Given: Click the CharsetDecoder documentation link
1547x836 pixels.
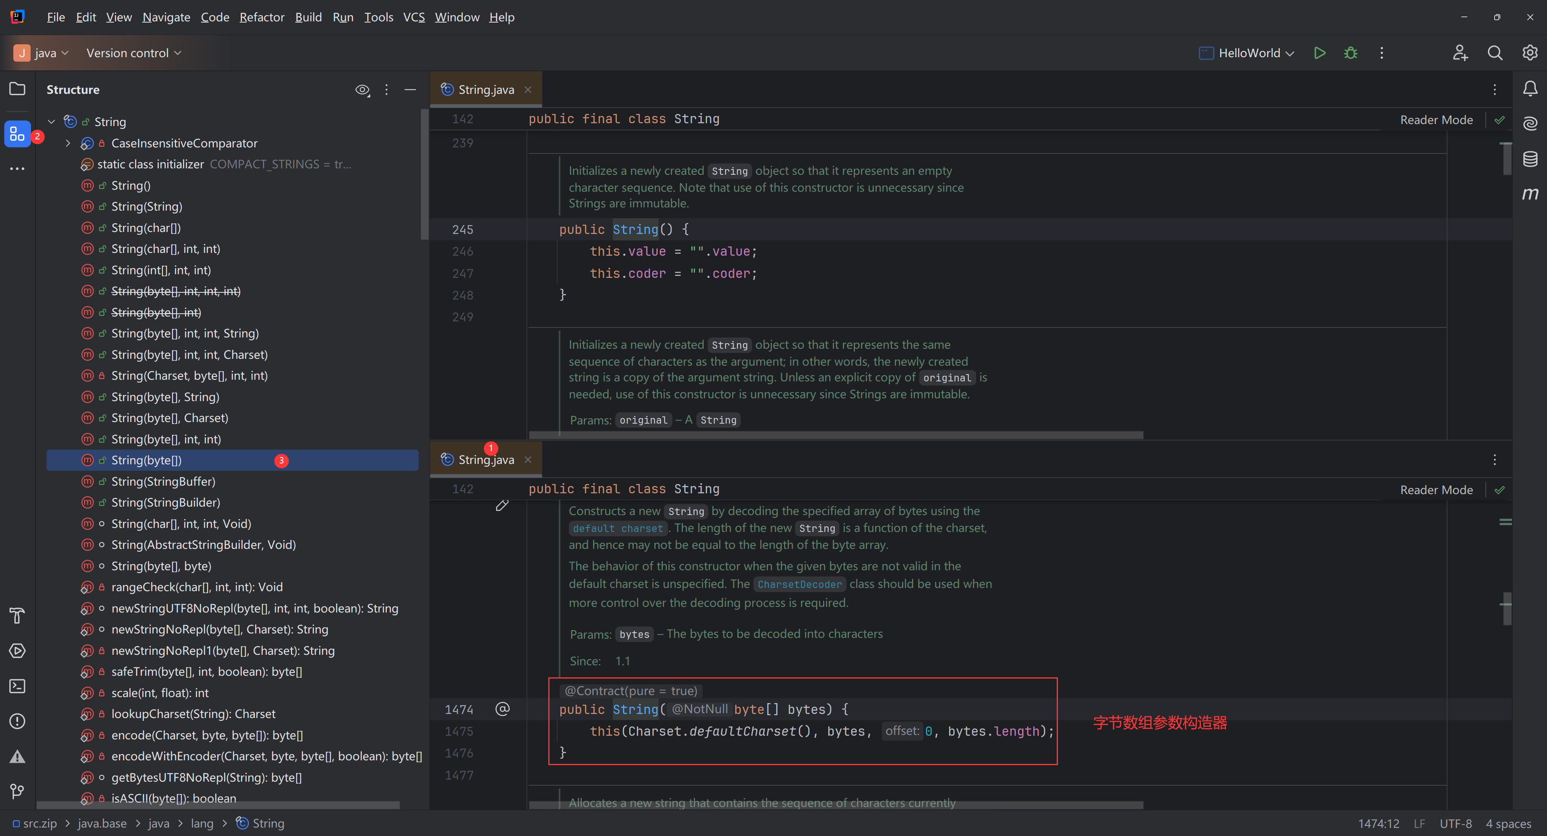Looking at the screenshot, I should tap(799, 584).
